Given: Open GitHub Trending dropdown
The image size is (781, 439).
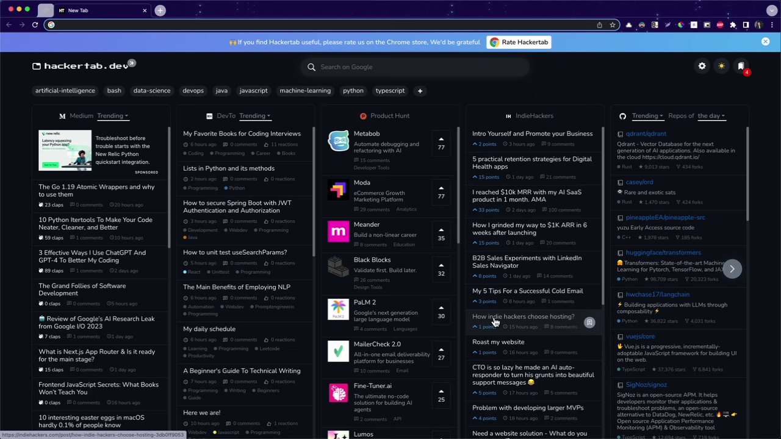Looking at the screenshot, I should point(647,116).
